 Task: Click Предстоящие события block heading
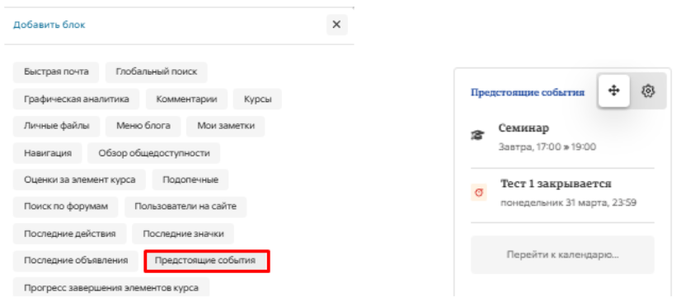528,92
